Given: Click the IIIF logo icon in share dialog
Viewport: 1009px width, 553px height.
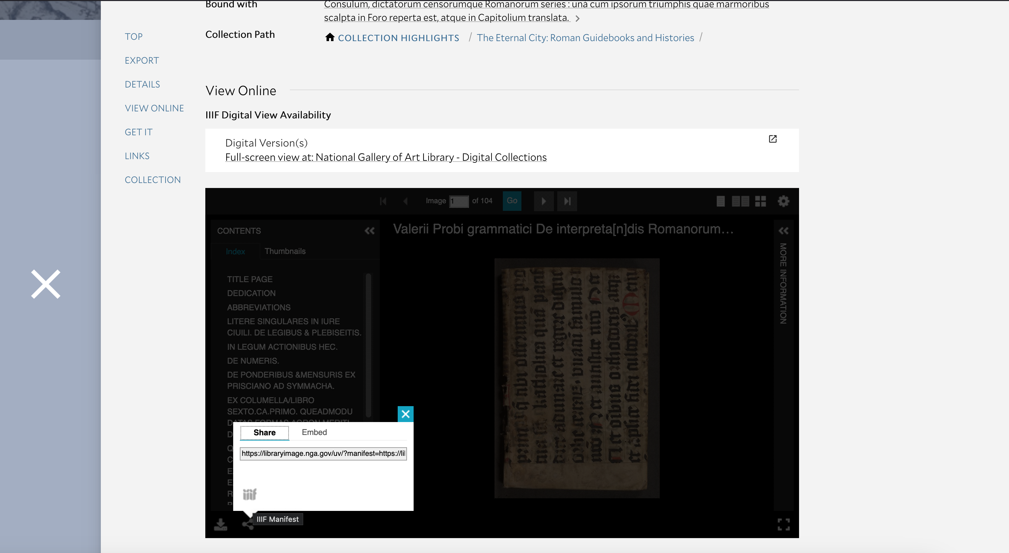Looking at the screenshot, I should pos(249,495).
